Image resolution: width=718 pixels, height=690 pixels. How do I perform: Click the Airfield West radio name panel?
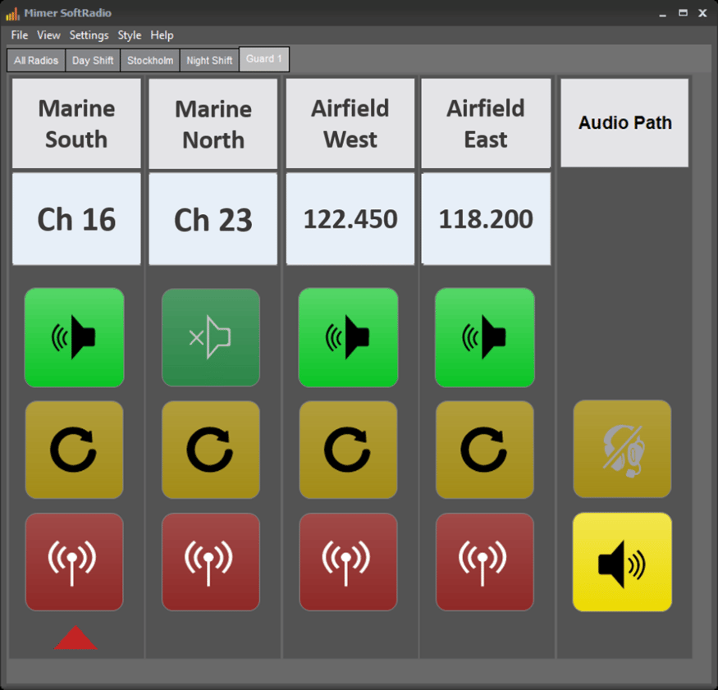[350, 124]
